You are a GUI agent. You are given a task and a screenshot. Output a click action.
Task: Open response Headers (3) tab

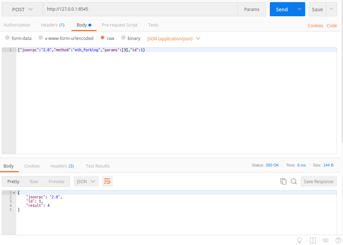[62, 166]
